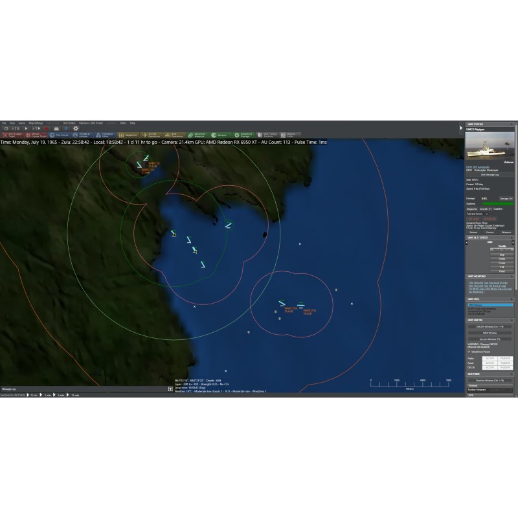This screenshot has width=518, height=518.
Task: Open the Map Settings menu
Action: [x=38, y=122]
